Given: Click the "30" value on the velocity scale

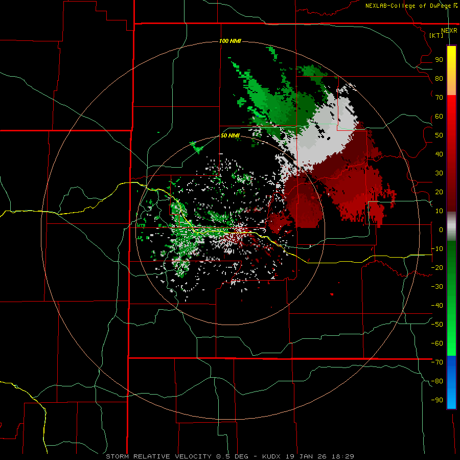Looking at the screenshot, I should (x=439, y=173).
